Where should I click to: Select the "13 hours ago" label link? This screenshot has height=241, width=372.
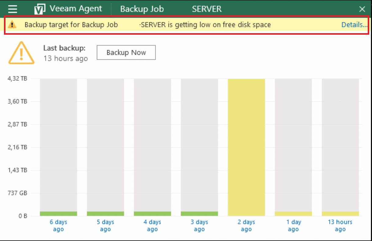pyautogui.click(x=340, y=225)
